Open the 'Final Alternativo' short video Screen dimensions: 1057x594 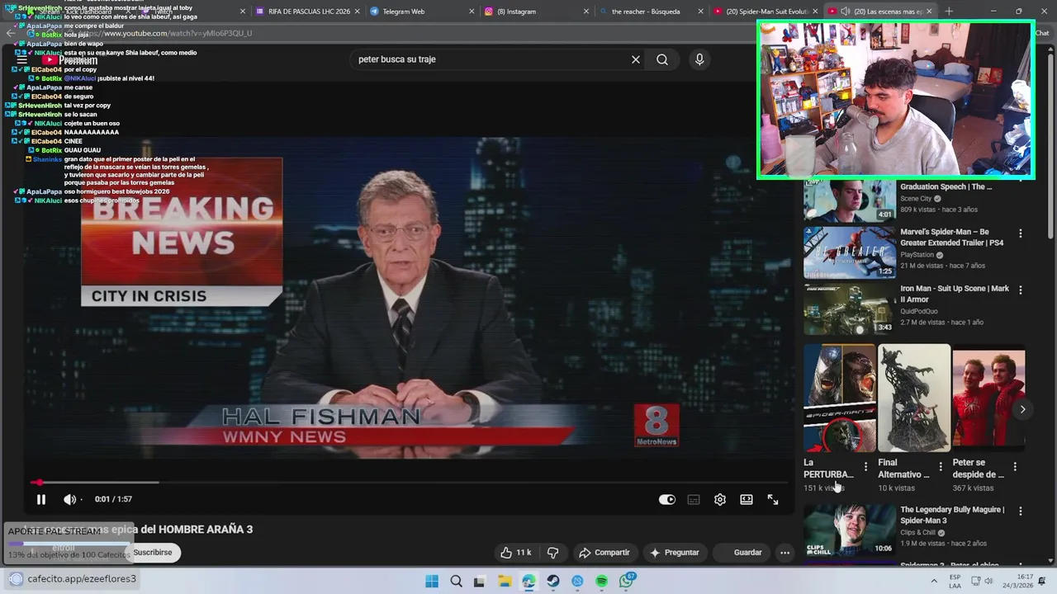click(x=914, y=398)
